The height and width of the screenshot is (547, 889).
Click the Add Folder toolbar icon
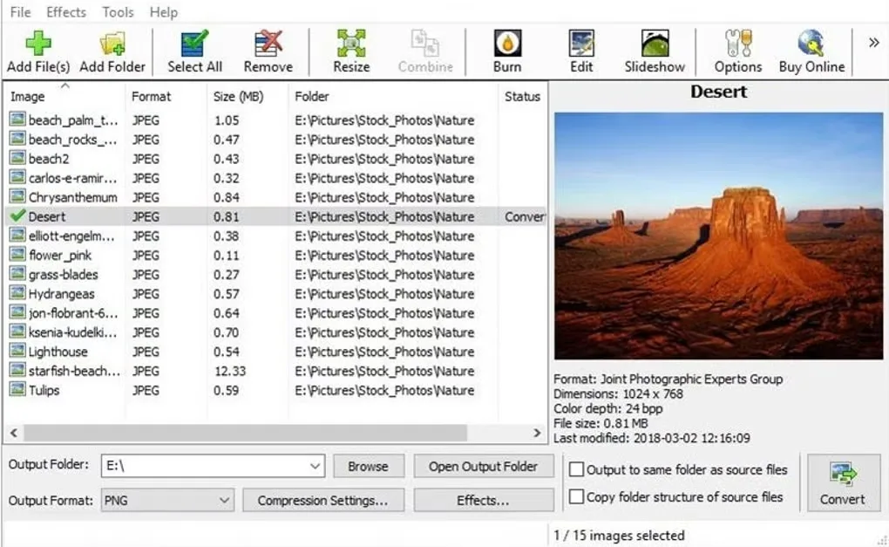coord(112,44)
